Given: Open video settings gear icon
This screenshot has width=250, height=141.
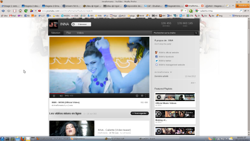Looking at the screenshot, I should (x=137, y=96).
